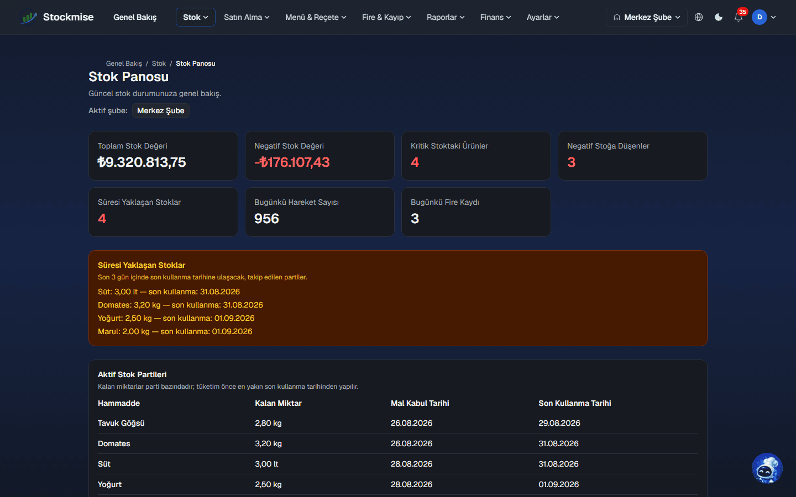Expand the Raporlar menu

[x=446, y=17]
